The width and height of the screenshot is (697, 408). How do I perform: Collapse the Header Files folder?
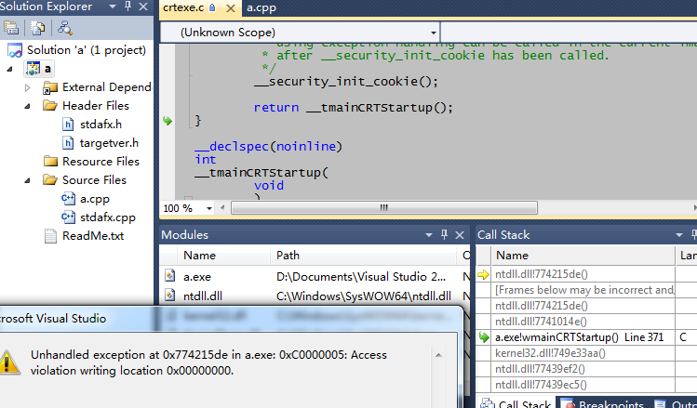click(28, 106)
